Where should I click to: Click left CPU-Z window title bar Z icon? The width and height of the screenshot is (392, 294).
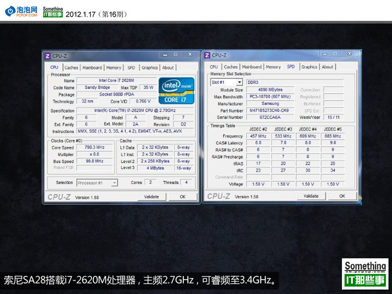coord(47,56)
